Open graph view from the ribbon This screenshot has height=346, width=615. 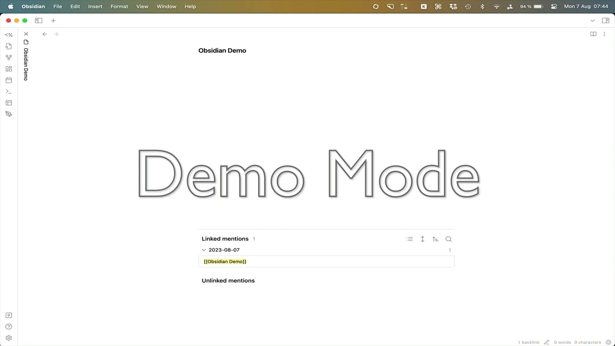[x=9, y=58]
